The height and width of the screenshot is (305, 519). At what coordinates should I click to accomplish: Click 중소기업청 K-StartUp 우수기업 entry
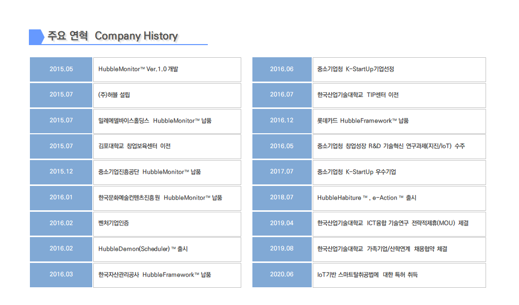[356, 172]
